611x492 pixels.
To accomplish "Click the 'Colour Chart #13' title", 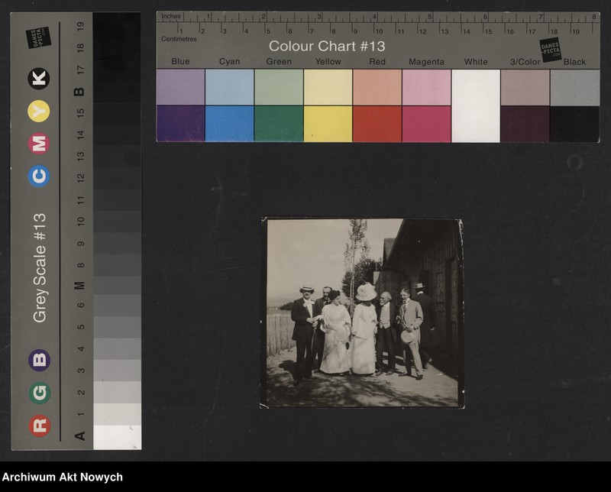I will click(327, 46).
